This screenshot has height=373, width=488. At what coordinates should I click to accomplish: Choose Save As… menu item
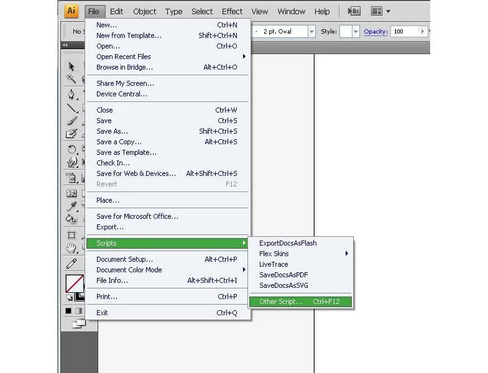pos(167,131)
